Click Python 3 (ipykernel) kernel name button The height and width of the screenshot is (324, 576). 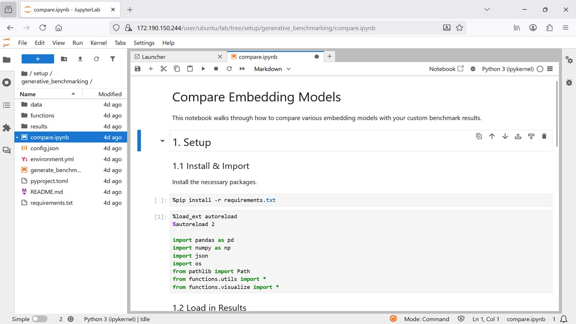pyautogui.click(x=507, y=69)
